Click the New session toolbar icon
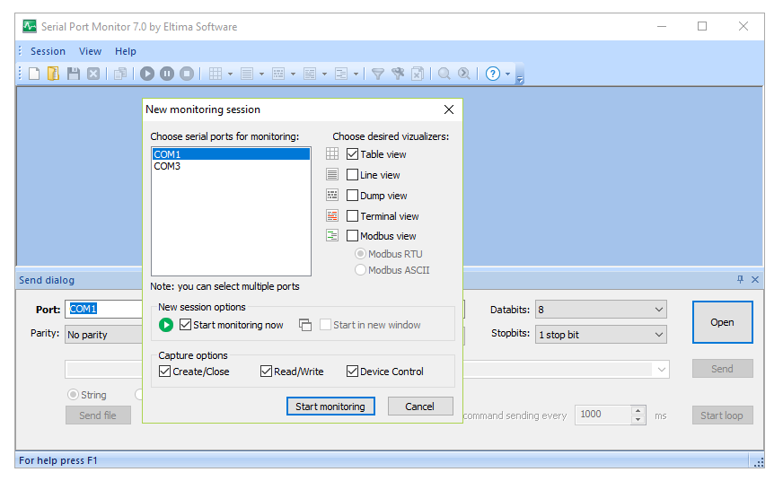This screenshot has height=481, width=783. click(34, 74)
